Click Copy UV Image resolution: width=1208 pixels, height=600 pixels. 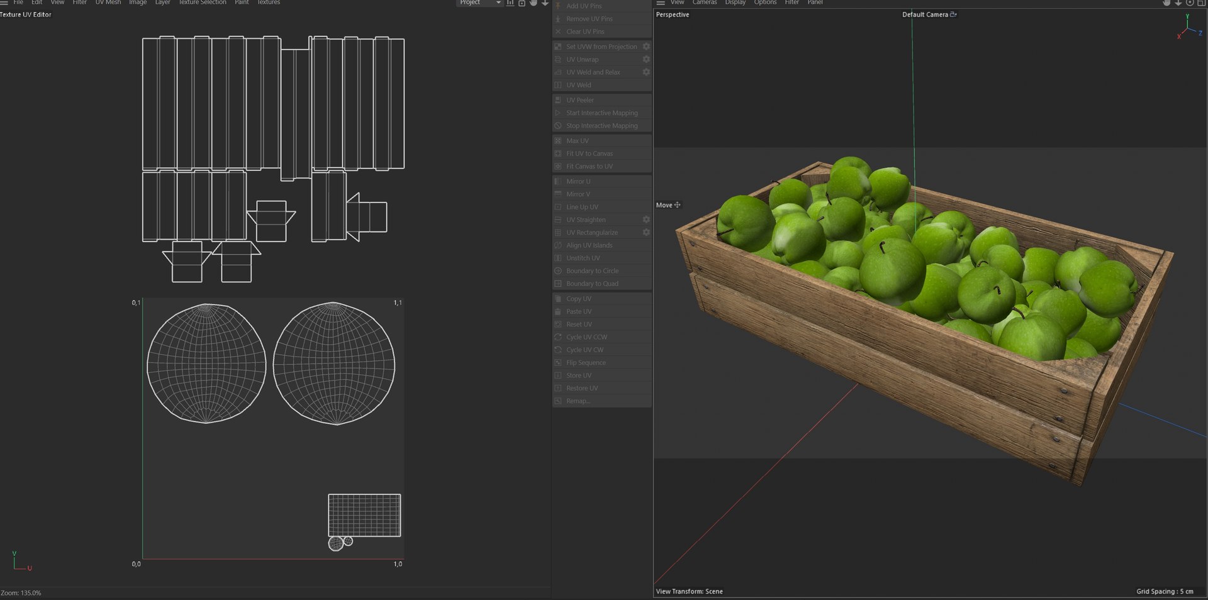601,299
